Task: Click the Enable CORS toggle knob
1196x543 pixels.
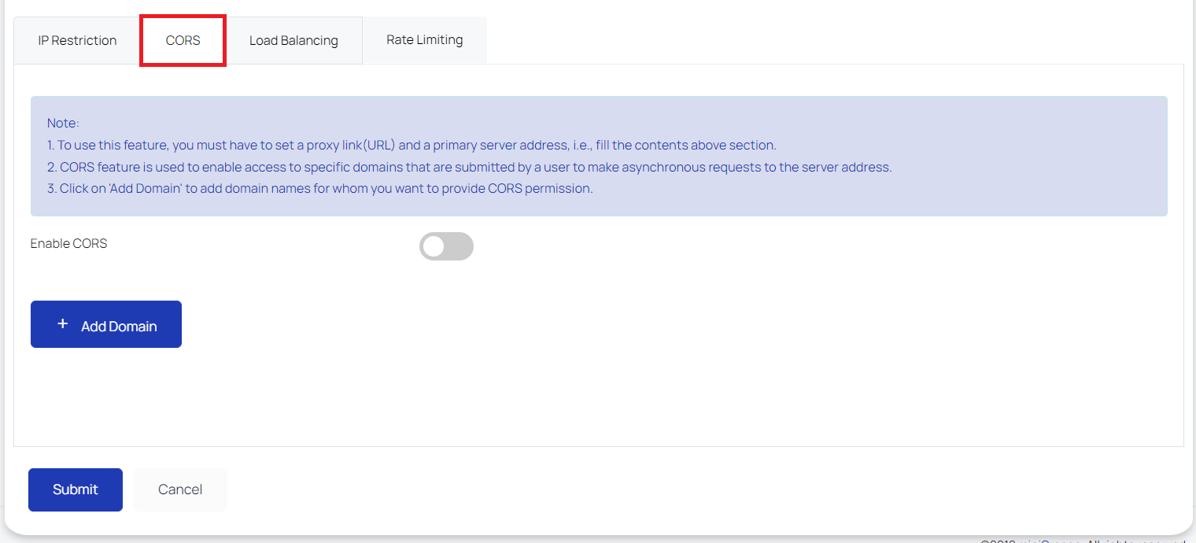Action: pos(434,246)
